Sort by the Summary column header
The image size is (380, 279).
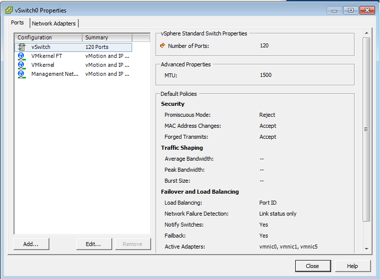coord(107,37)
